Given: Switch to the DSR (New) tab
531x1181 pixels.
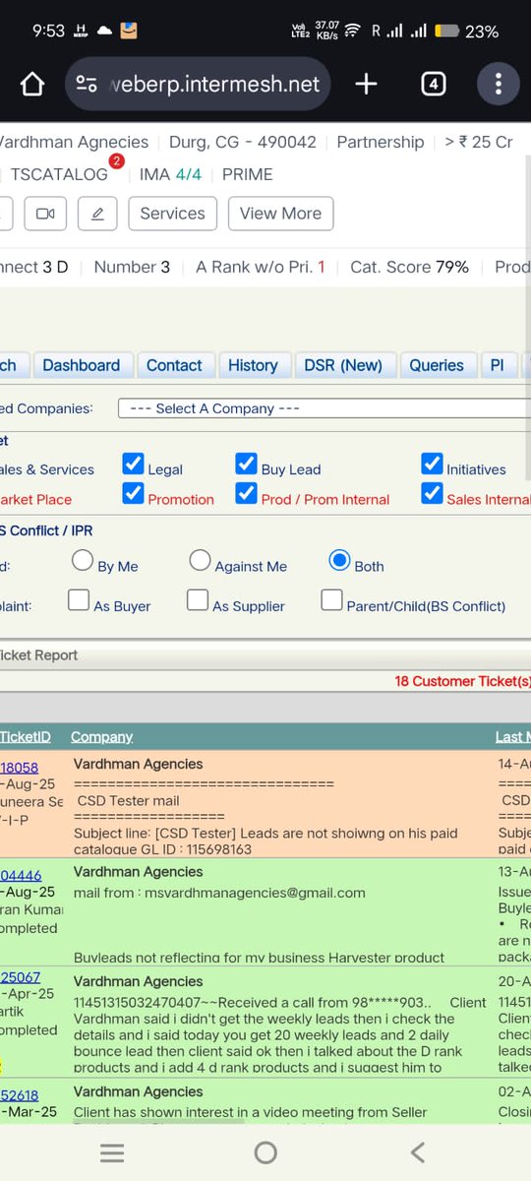Looking at the screenshot, I should click(x=343, y=365).
